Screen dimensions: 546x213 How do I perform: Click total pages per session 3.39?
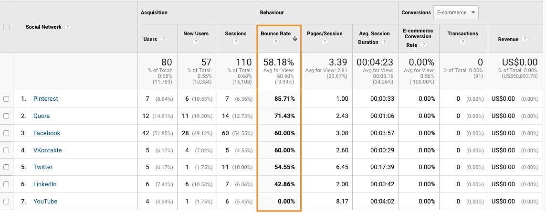(x=338, y=63)
